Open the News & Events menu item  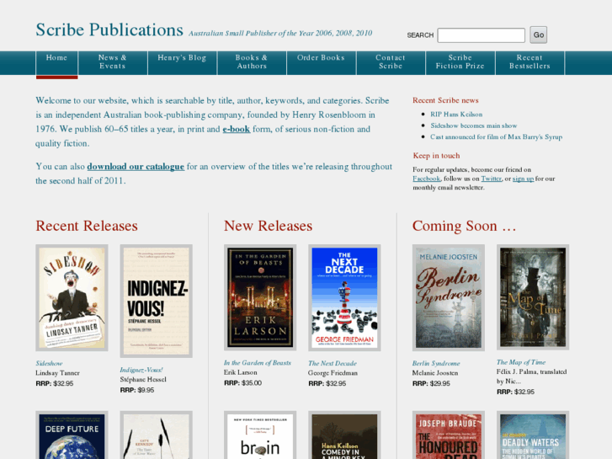[113, 62]
